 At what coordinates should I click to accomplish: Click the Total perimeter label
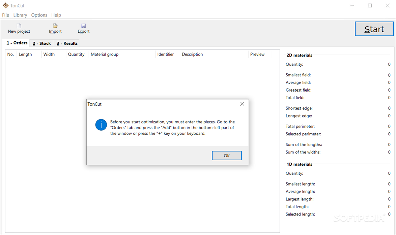tap(300, 126)
